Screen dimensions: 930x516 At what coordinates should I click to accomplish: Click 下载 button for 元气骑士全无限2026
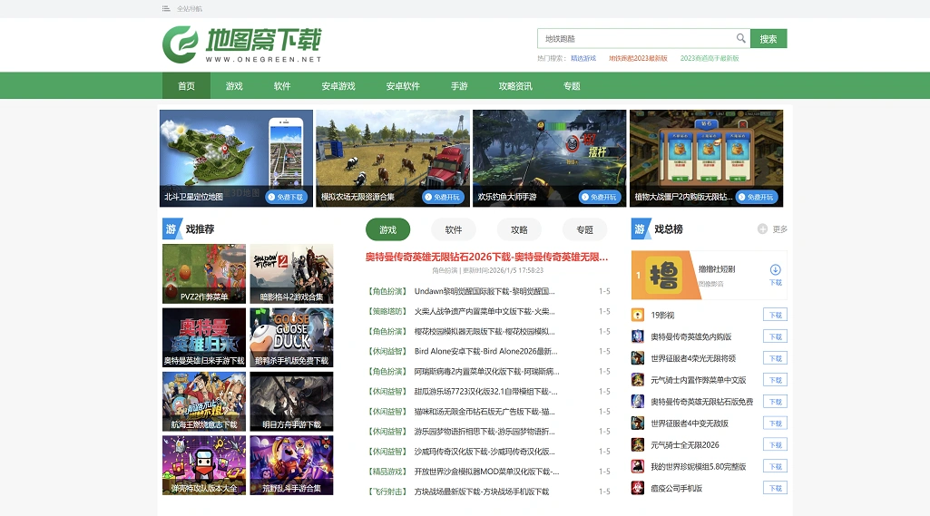(775, 445)
